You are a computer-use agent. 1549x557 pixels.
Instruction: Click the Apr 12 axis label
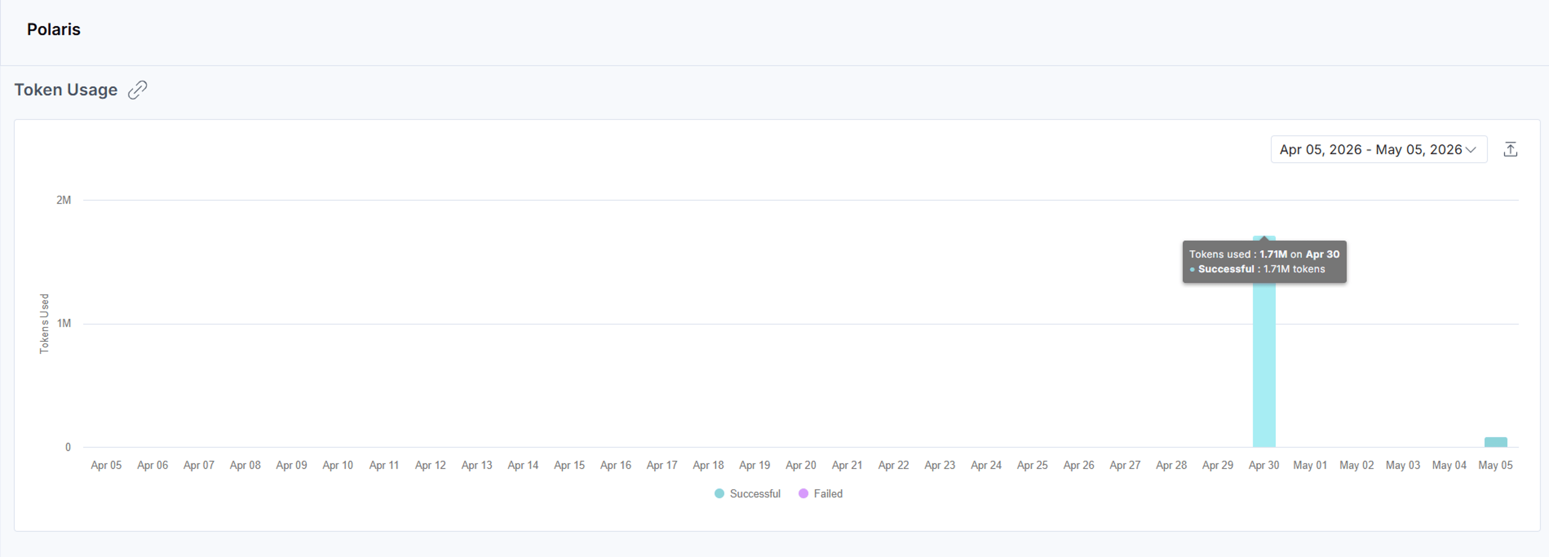pos(430,465)
